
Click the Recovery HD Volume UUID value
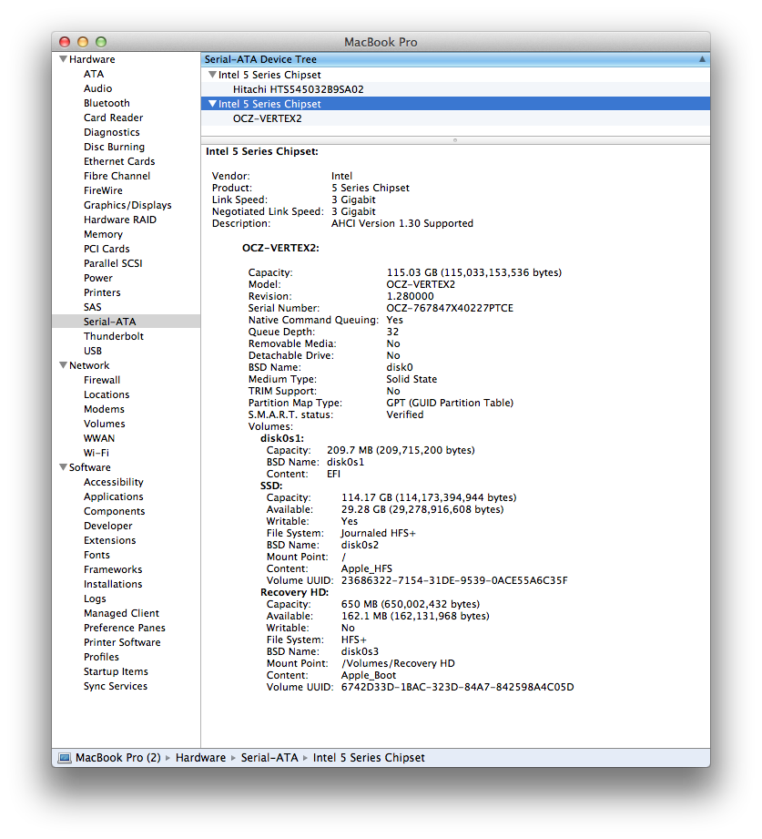click(x=458, y=687)
